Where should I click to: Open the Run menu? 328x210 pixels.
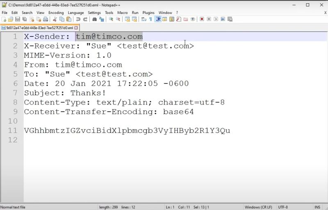(x=135, y=13)
